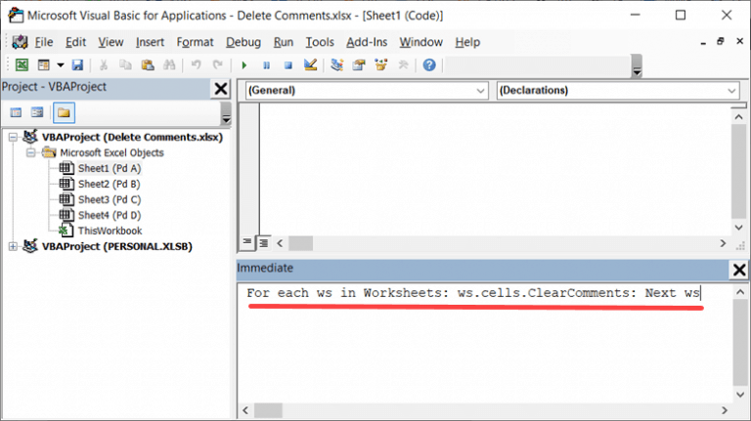Click in the Immediate window code line
The width and height of the screenshot is (751, 421).
click(x=473, y=293)
